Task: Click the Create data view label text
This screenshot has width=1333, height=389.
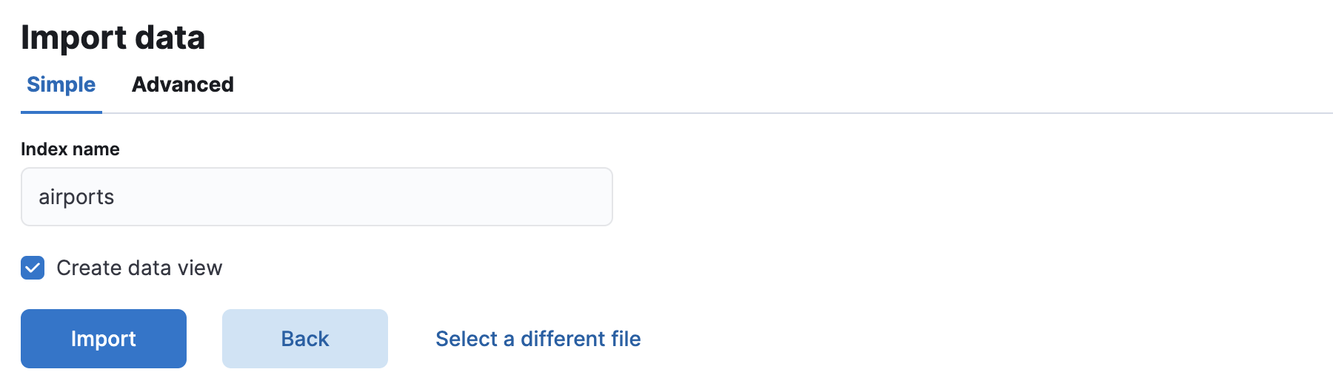Action: [x=139, y=268]
